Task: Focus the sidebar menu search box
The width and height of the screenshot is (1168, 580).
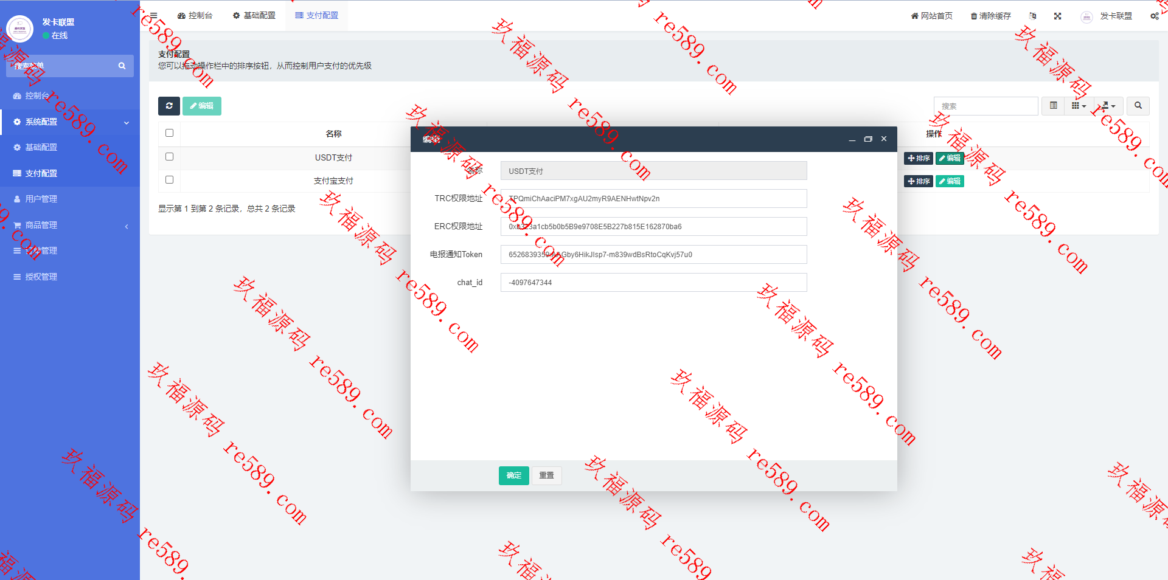Action: point(61,66)
